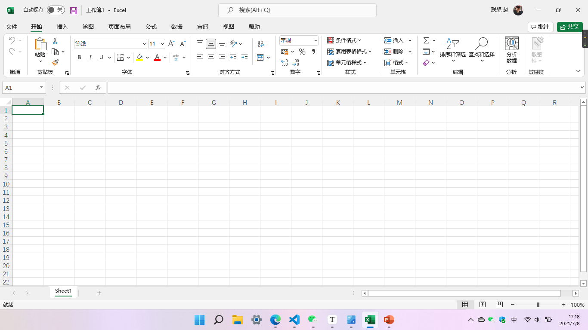The width and height of the screenshot is (588, 330).
Task: Toggle center horizontal alignment
Action: tap(211, 57)
